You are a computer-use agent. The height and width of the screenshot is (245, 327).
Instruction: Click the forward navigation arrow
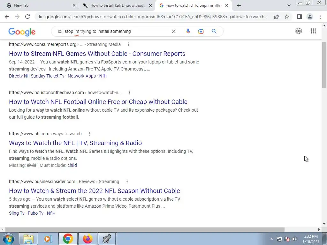pyautogui.click(x=17, y=17)
